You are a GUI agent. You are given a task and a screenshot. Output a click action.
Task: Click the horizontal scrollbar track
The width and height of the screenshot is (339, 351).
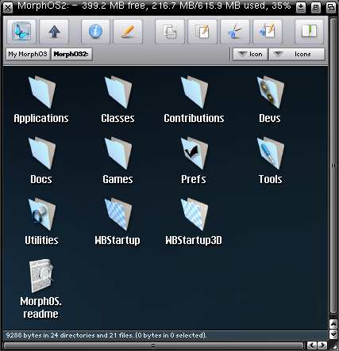153,345
